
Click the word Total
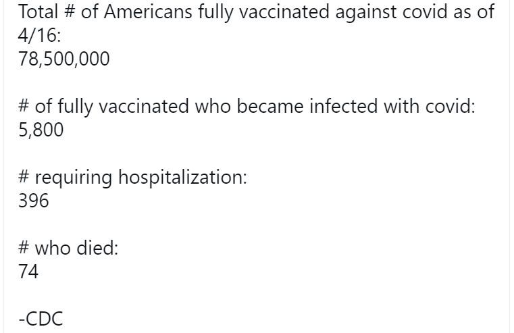(x=38, y=12)
